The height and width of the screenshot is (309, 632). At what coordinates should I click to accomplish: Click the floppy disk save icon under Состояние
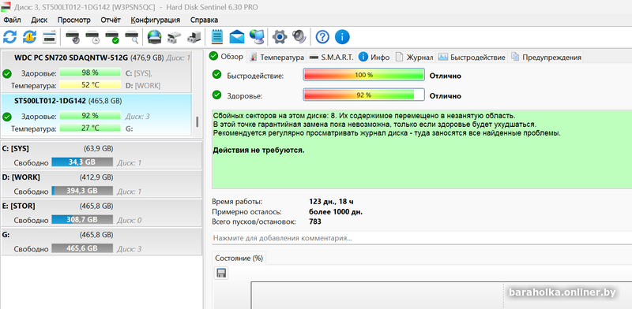tap(221, 274)
